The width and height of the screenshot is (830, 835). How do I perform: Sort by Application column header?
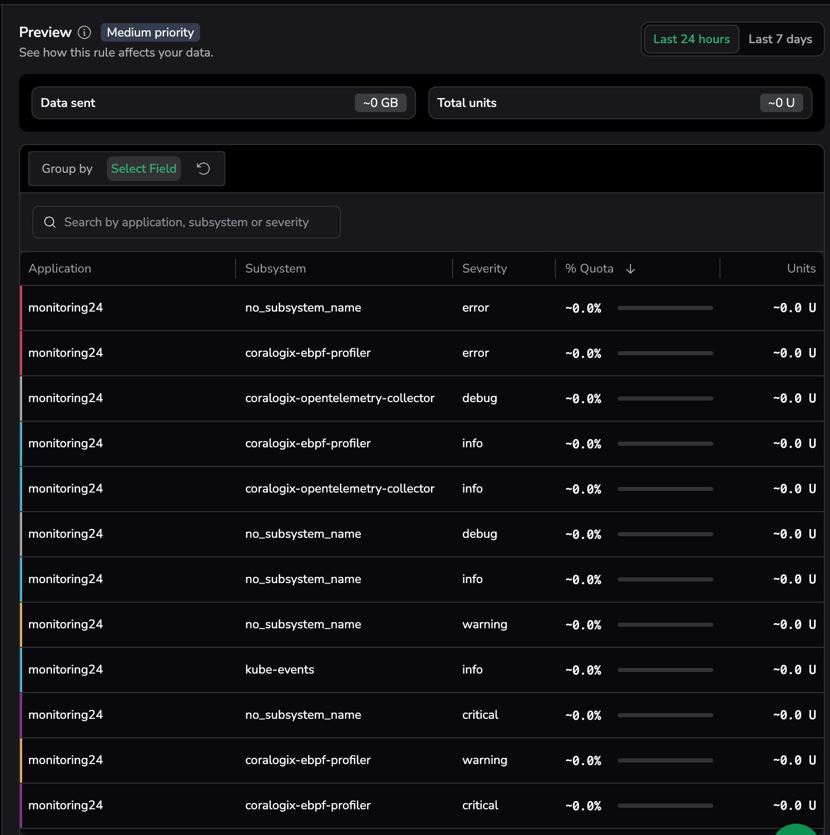pyautogui.click(x=60, y=268)
